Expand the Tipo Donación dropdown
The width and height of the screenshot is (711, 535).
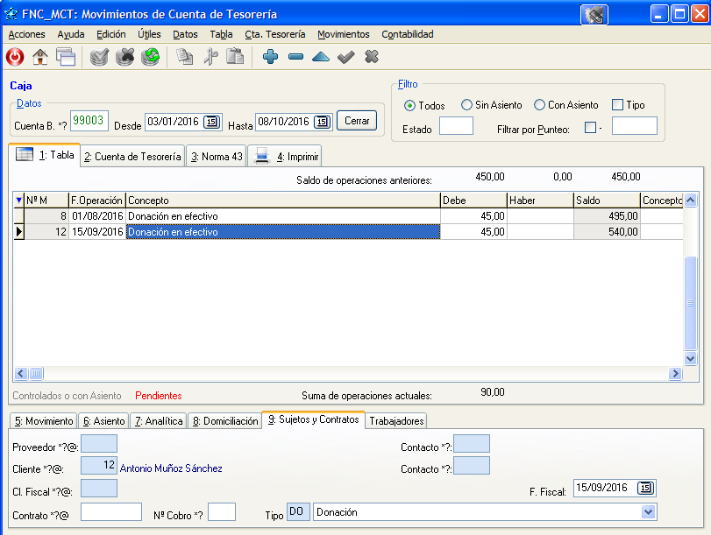(649, 512)
